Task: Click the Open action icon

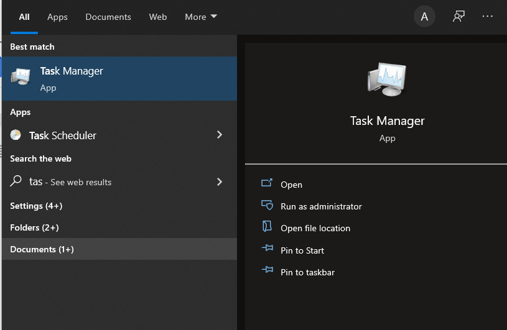Action: 267,183
